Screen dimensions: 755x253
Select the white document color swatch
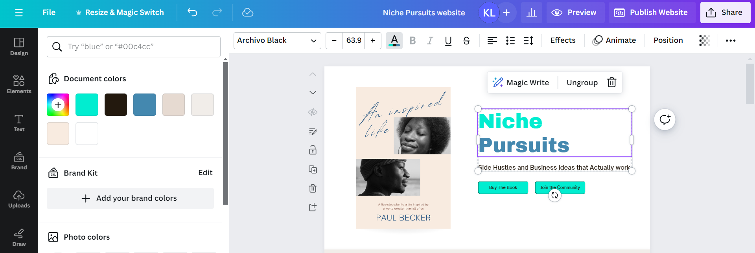click(87, 134)
